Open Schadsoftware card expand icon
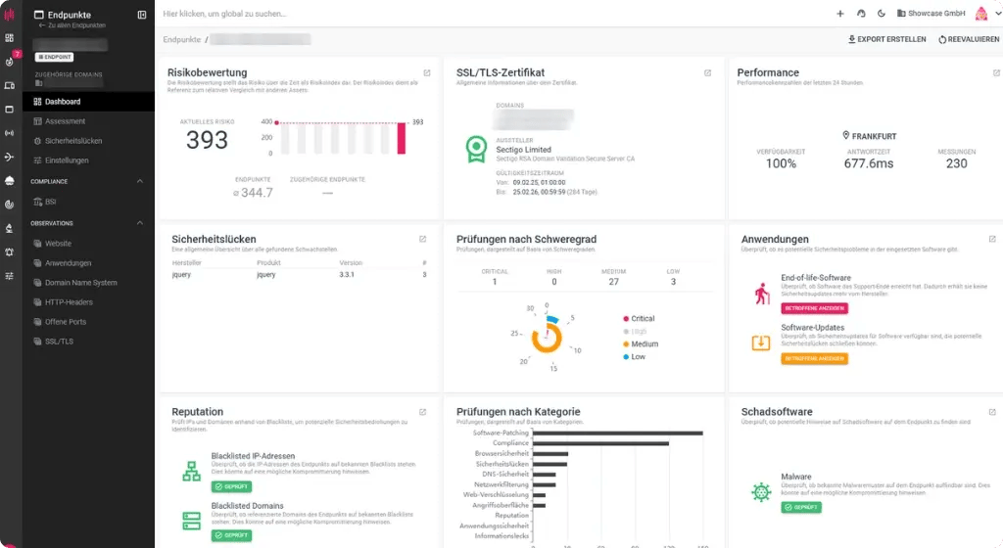The image size is (1003, 548). pyautogui.click(x=992, y=413)
